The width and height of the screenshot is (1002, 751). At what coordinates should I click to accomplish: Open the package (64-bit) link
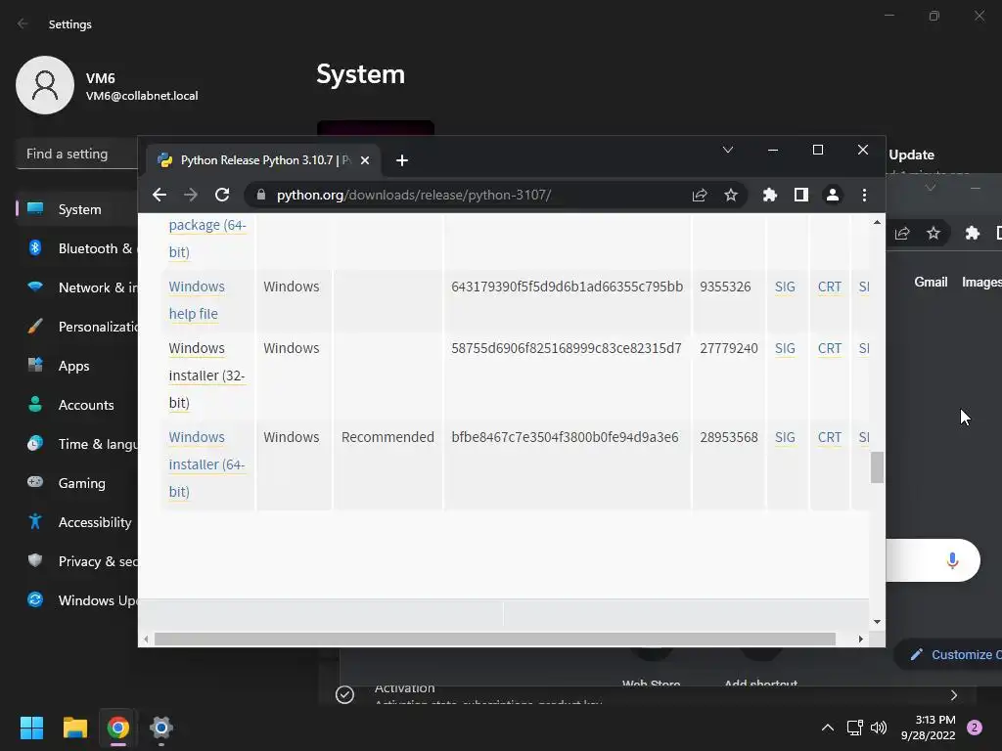pyautogui.click(x=207, y=239)
